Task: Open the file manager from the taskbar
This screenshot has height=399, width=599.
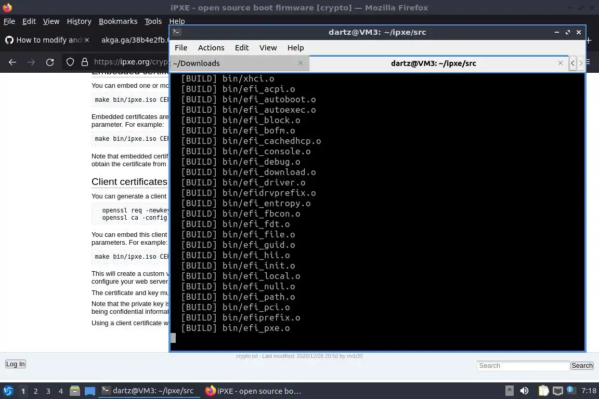Action: point(75,391)
